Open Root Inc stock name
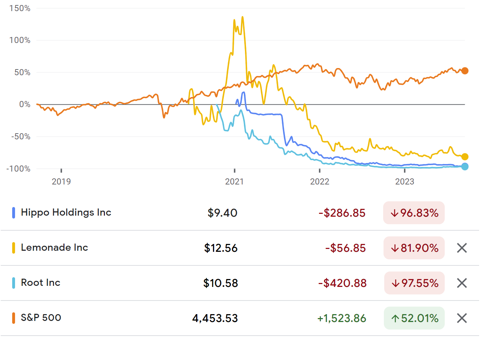487x341 pixels. 40,283
